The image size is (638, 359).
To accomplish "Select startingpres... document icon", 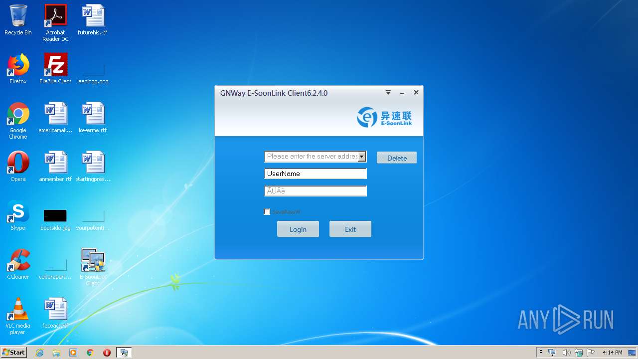I will (93, 167).
